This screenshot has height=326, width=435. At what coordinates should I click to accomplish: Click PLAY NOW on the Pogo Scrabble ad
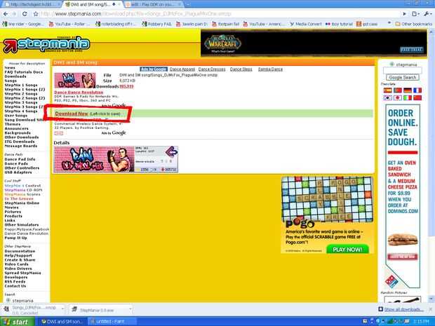(x=347, y=250)
